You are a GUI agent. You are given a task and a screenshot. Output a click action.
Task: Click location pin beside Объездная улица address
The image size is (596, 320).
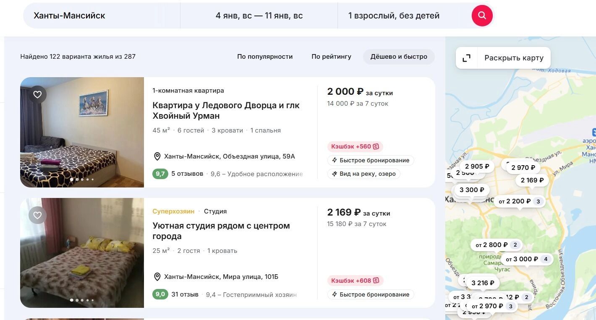(157, 156)
